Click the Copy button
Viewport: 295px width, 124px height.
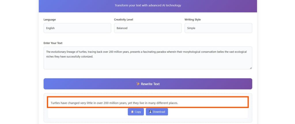pos(136,112)
